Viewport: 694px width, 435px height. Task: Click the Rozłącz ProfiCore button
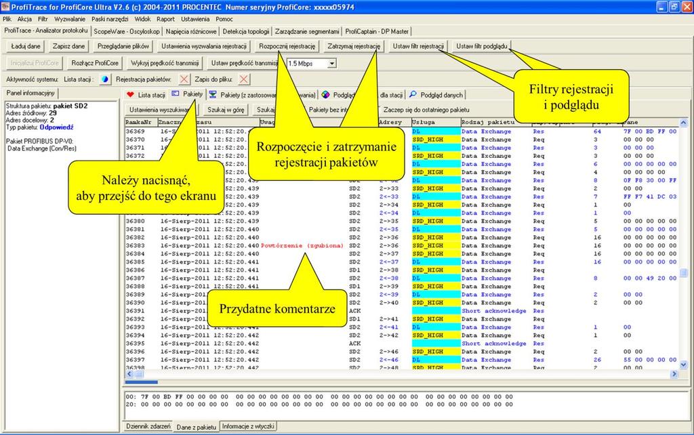pyautogui.click(x=95, y=63)
